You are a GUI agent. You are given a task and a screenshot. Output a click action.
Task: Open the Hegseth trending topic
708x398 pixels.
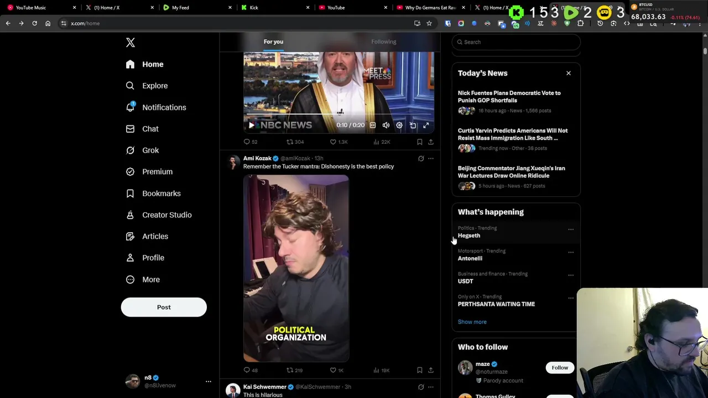[x=516, y=232]
